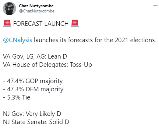The width and height of the screenshot is (159, 132).
Task: Open the @ChazNuttycombe handle link
Action: [x=37, y=11]
